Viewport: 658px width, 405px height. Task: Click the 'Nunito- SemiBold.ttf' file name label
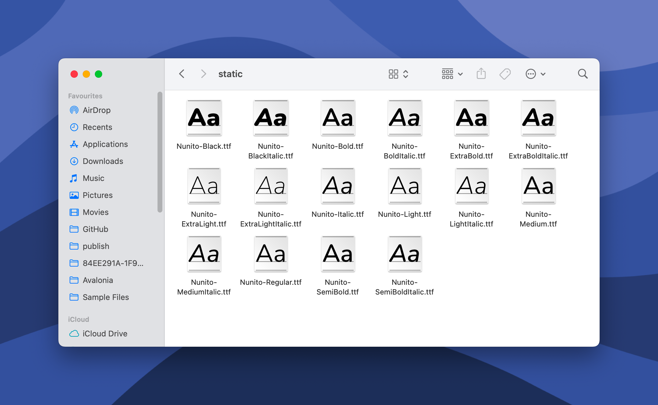coord(338,287)
